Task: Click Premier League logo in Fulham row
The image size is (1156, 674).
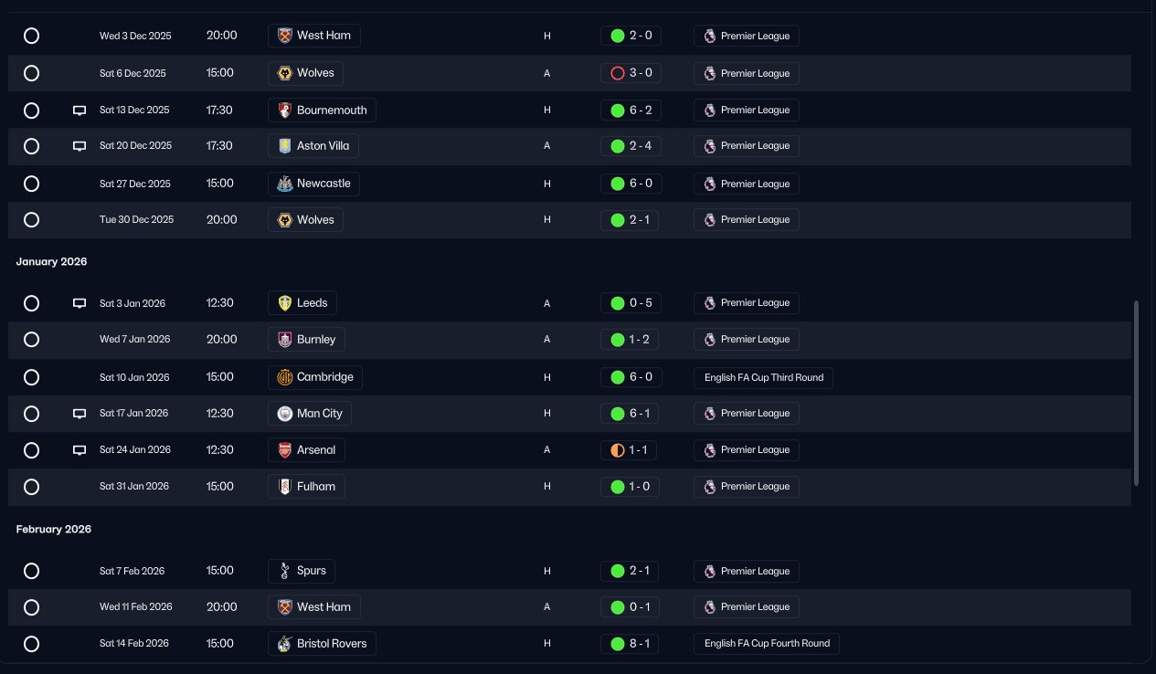Action: (709, 487)
